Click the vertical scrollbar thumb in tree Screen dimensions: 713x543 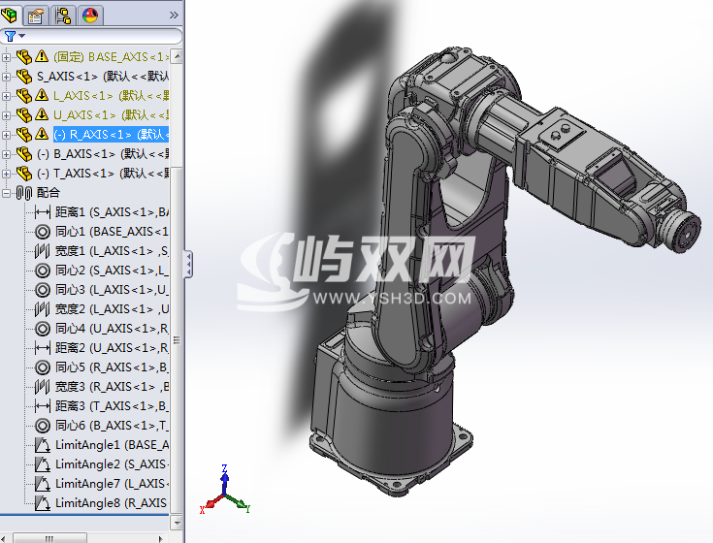[x=177, y=340]
